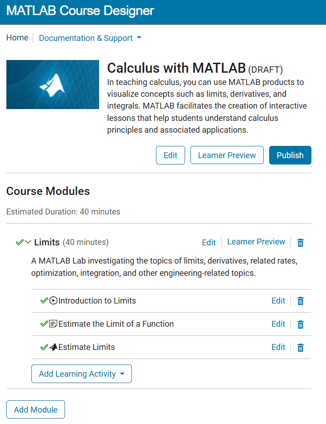Edit the Calculus with MATLAB course details
326x424 pixels.
point(170,155)
